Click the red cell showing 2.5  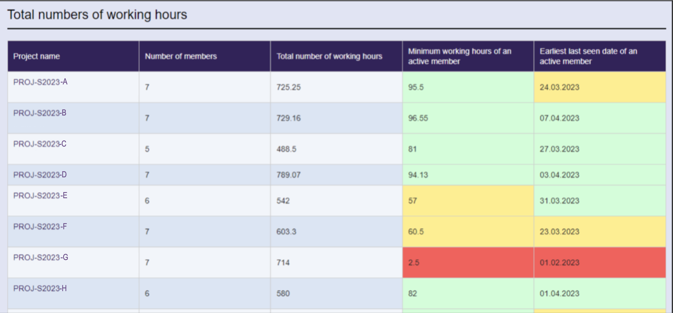pyautogui.click(x=468, y=262)
